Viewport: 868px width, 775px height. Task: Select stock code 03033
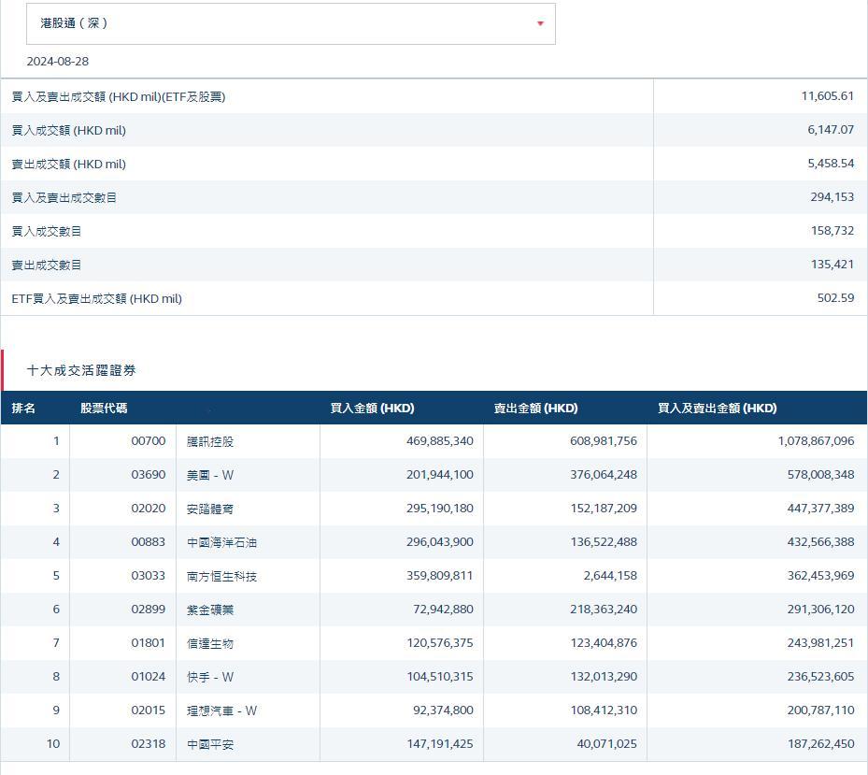[x=148, y=576]
